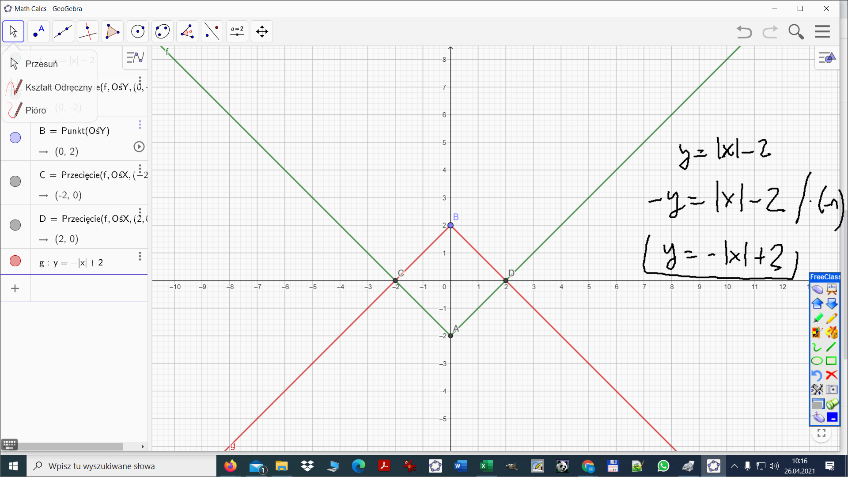Select point A on the graph

tap(450, 336)
